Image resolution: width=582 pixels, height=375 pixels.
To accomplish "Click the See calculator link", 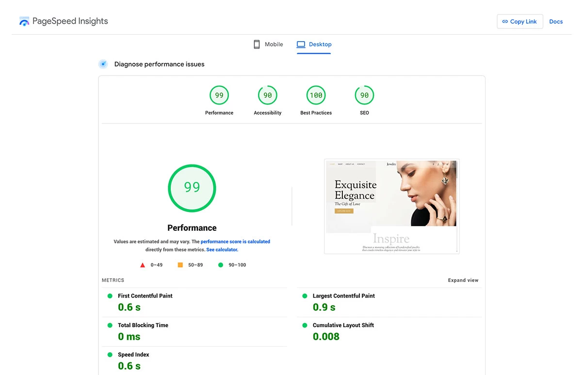I will pos(222,250).
